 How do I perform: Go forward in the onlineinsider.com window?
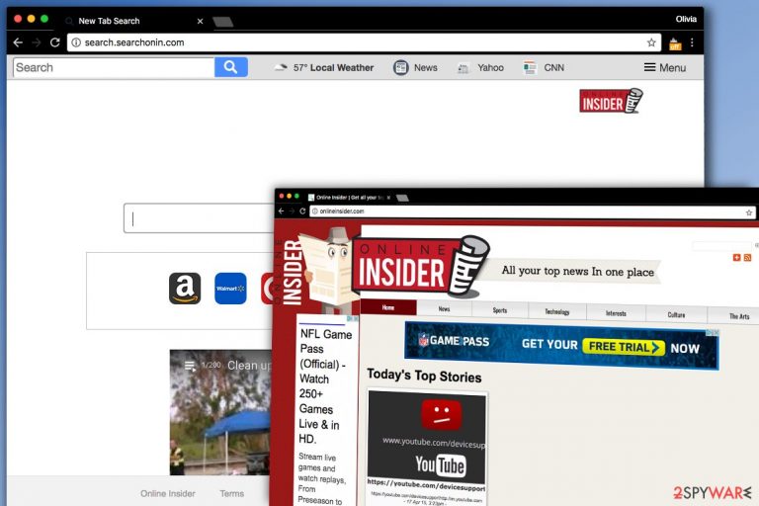pos(292,211)
